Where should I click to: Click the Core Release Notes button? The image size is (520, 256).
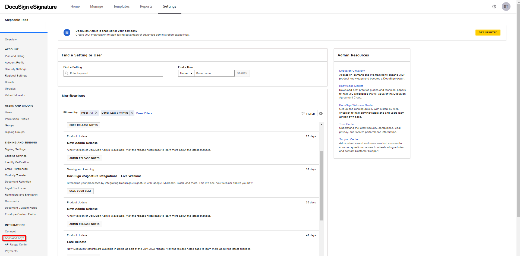[83, 125]
